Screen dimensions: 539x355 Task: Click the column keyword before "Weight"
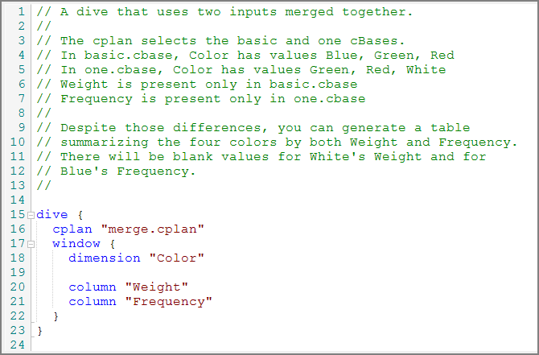[x=92, y=287]
